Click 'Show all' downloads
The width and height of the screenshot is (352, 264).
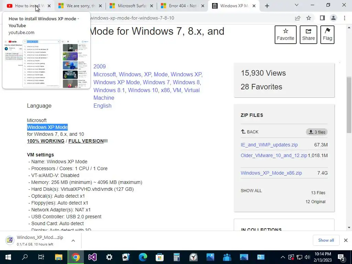click(326, 240)
